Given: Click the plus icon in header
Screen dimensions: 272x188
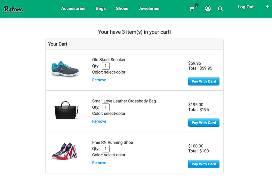Looking at the screenshot, I should (267, 7).
